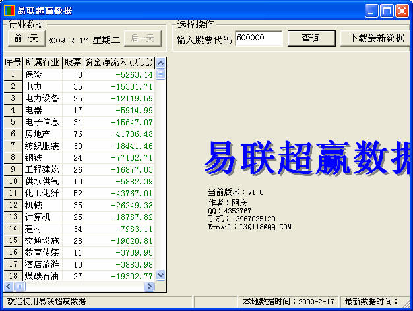413x311 pixels.
Task: Click the 股票 column header
Action: coord(73,63)
